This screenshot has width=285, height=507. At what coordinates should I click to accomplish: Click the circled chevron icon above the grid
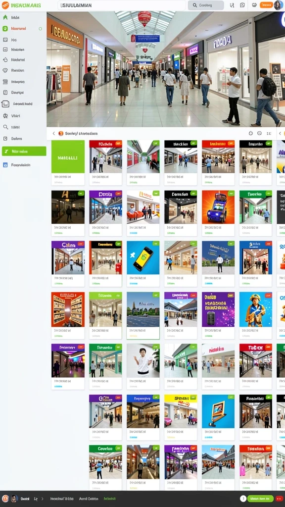point(259,133)
